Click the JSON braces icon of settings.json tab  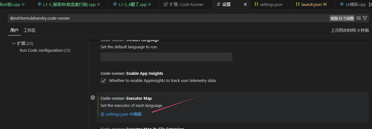click(256, 4)
